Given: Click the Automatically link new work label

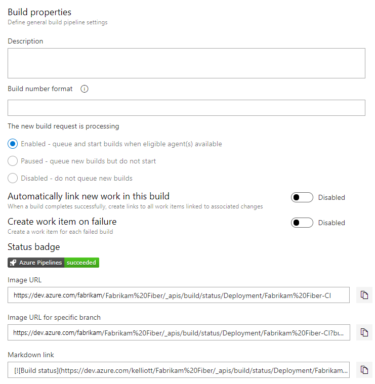Looking at the screenshot, I should [x=89, y=196].
